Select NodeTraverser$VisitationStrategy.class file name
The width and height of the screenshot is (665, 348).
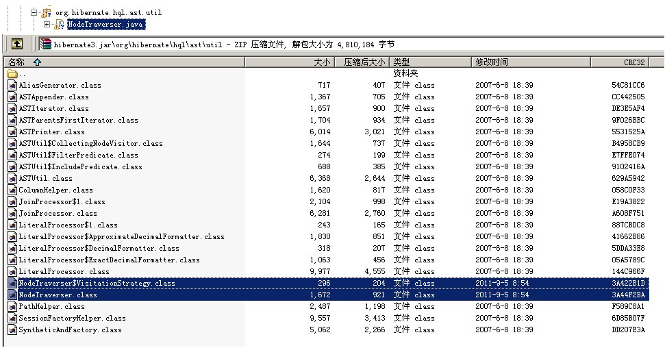tap(97, 284)
